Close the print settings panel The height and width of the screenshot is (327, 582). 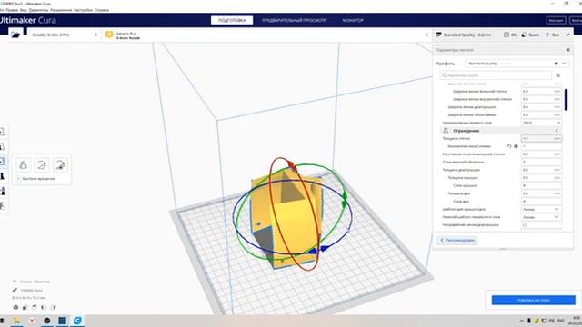567,50
